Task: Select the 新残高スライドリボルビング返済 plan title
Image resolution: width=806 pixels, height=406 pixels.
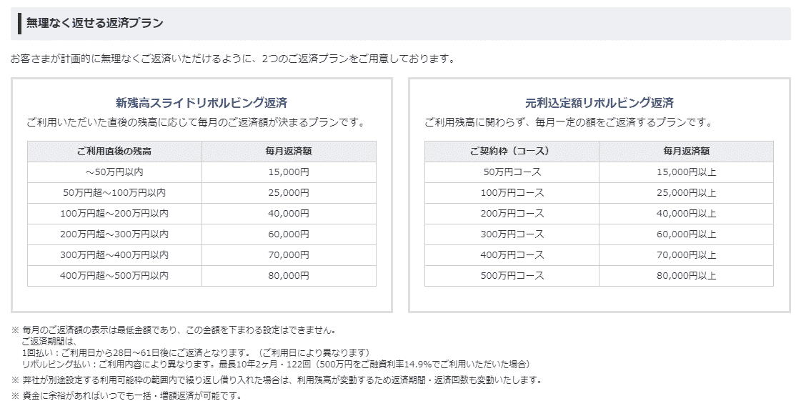Action: coord(201,103)
